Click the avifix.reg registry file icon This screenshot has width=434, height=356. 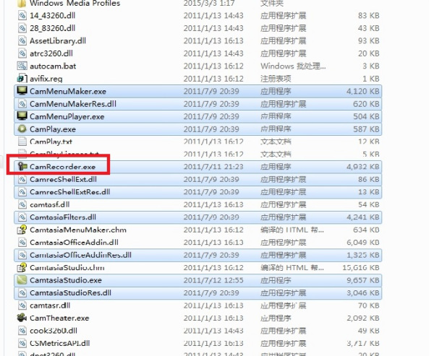click(x=22, y=79)
